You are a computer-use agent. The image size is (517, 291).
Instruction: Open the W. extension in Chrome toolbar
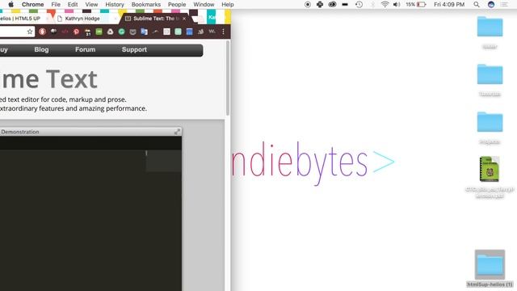pyautogui.click(x=212, y=32)
